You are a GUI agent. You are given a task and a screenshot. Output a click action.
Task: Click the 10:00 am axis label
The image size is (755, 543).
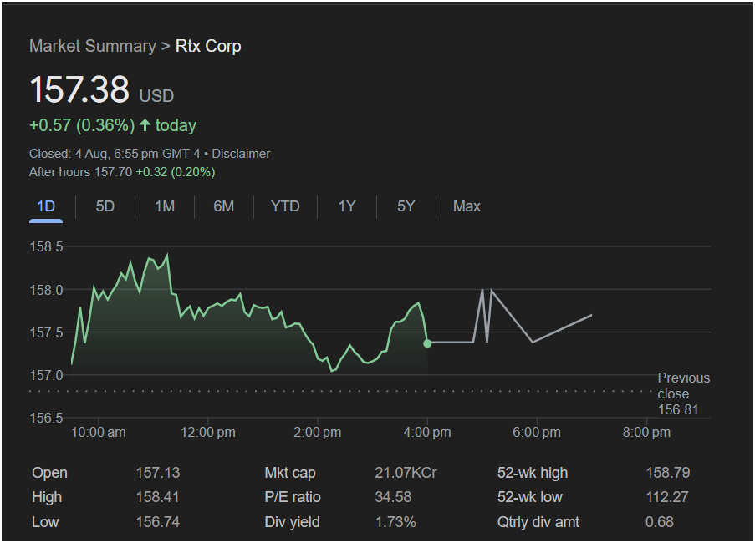tap(98, 433)
